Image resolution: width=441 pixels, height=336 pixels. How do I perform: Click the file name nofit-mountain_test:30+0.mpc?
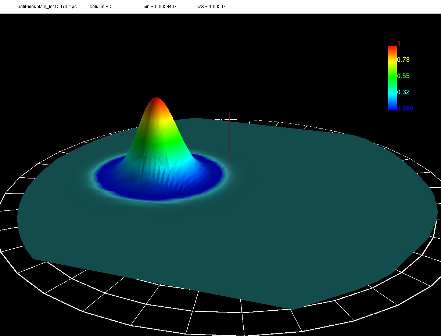tap(47, 7)
